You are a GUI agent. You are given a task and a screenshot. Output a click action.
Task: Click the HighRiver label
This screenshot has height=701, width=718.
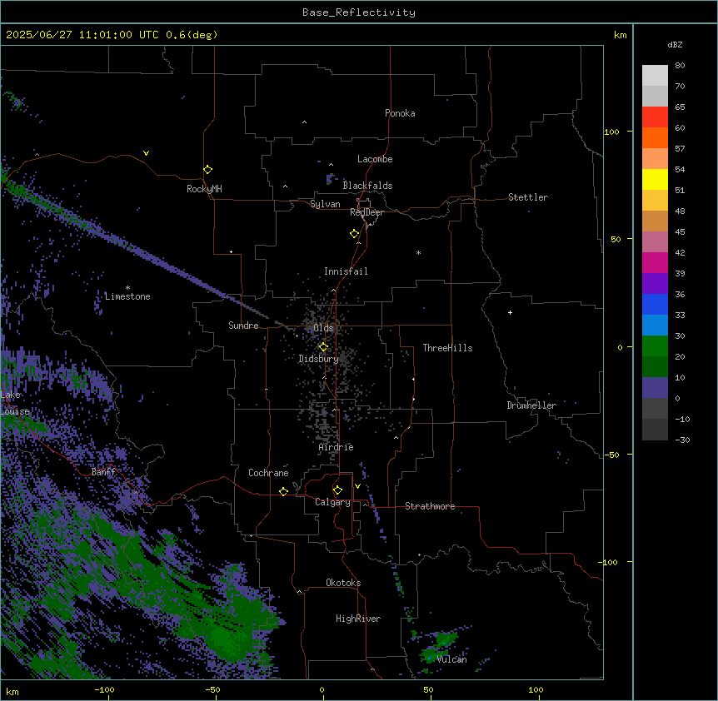(358, 619)
